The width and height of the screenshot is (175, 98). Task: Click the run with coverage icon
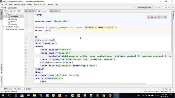click(162, 8)
